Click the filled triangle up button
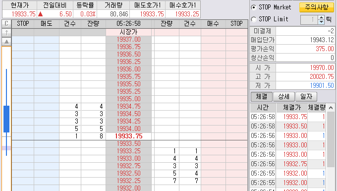The image size is (337, 191). (6, 42)
